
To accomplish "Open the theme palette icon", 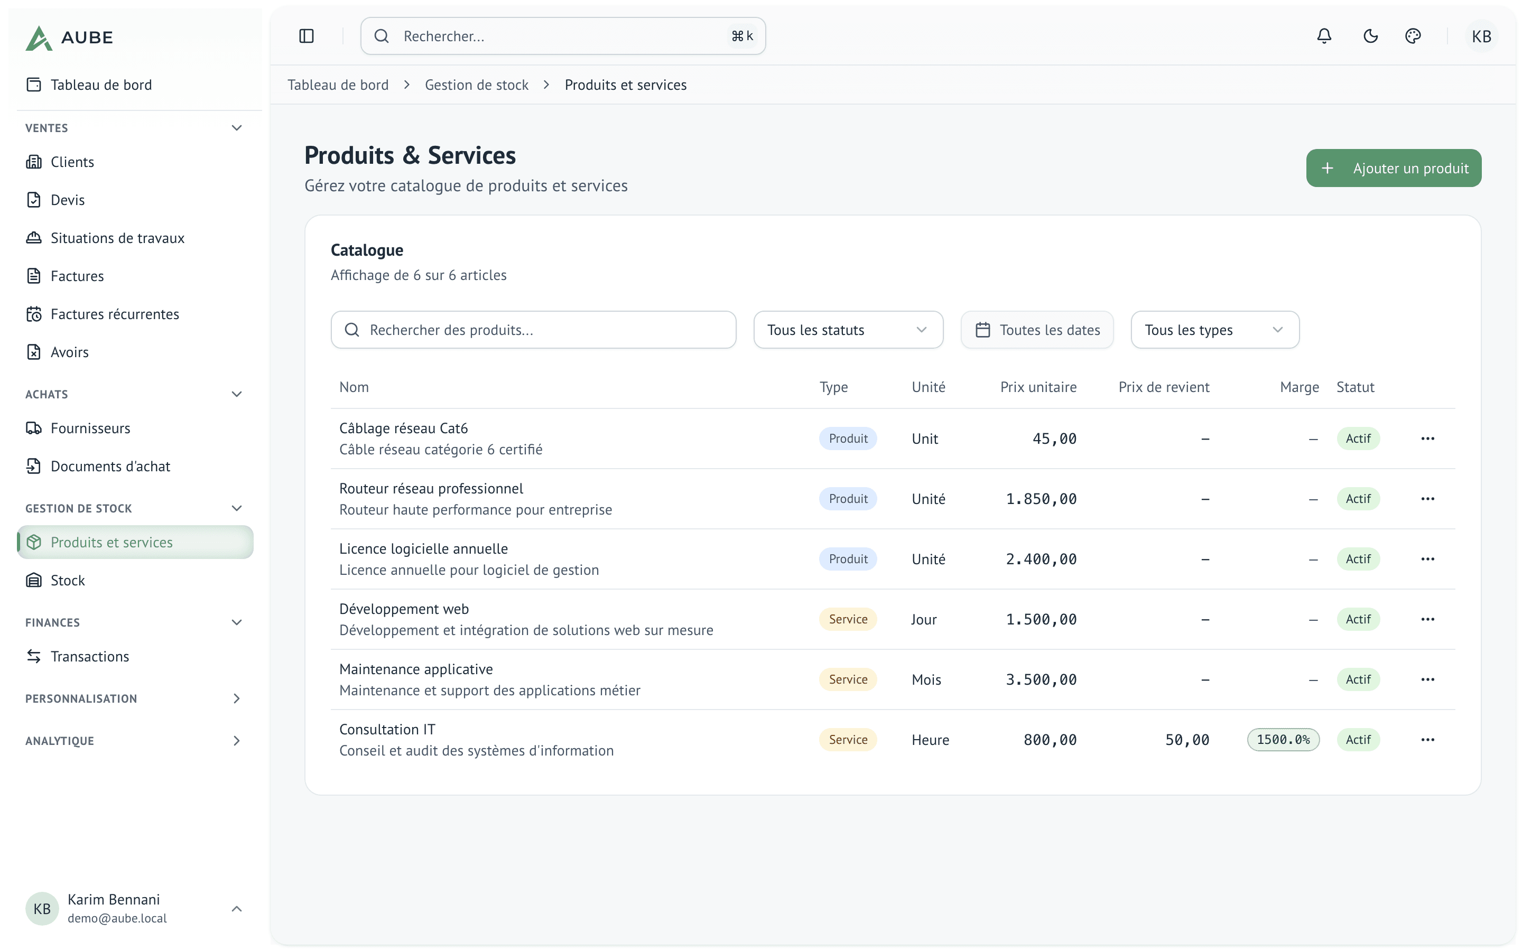I will point(1413,36).
